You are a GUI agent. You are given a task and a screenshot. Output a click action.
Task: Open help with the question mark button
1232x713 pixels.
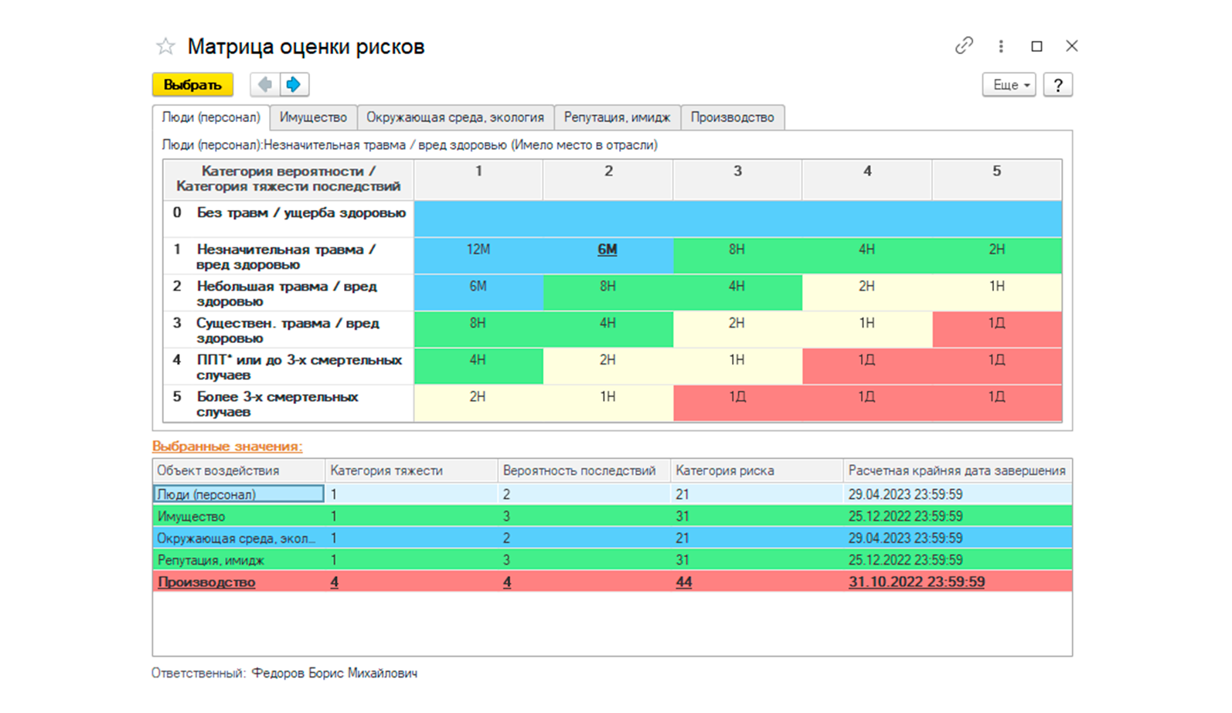pyautogui.click(x=1057, y=85)
